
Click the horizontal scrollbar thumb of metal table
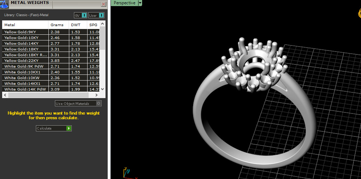48,95
